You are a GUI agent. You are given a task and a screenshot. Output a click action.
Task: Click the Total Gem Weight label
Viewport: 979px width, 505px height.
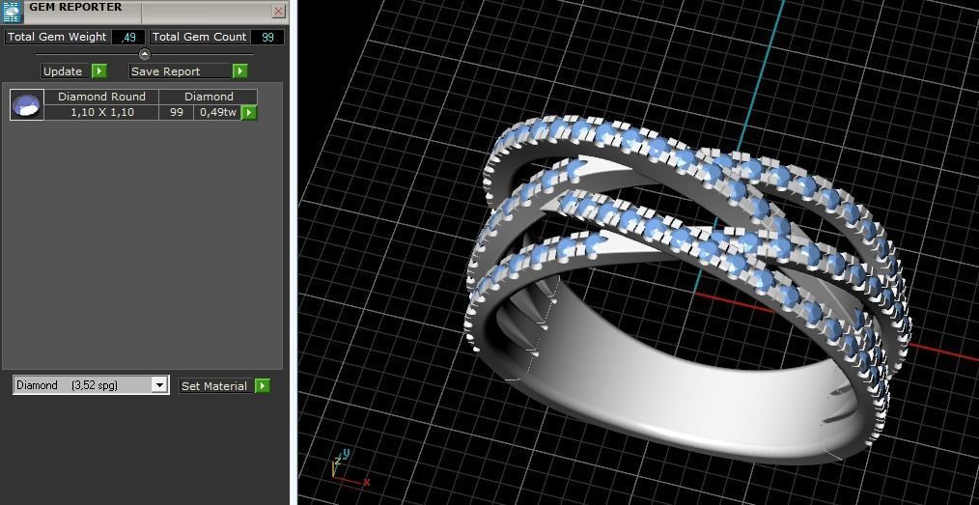point(57,37)
